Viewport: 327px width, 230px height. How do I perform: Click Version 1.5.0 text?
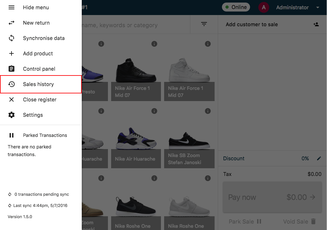(x=20, y=217)
